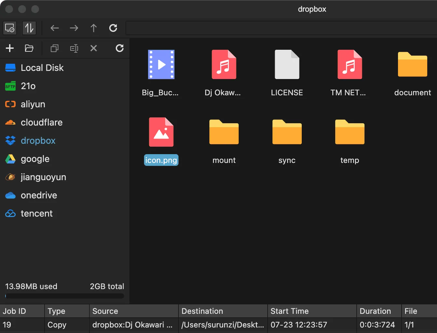This screenshot has width=437, height=333.
Task: Select the google storage entry
Action: coord(35,159)
